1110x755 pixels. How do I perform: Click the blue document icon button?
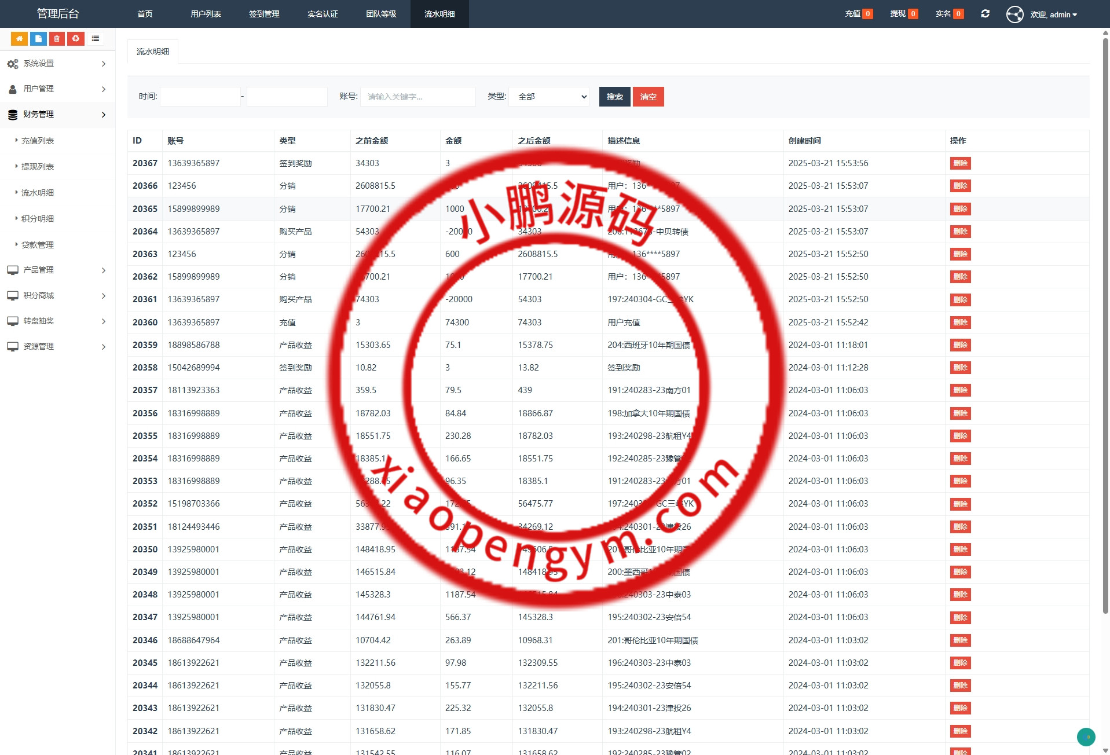pyautogui.click(x=38, y=39)
